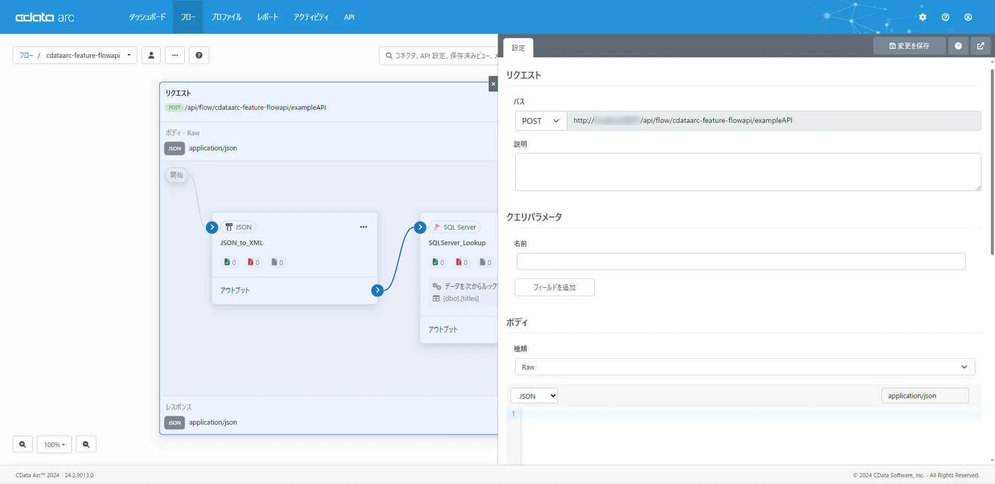Click SQLServer_Lookup success file count icon
The image size is (995, 484).
point(435,262)
